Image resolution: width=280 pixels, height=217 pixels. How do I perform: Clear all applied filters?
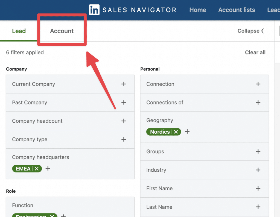[x=255, y=52]
